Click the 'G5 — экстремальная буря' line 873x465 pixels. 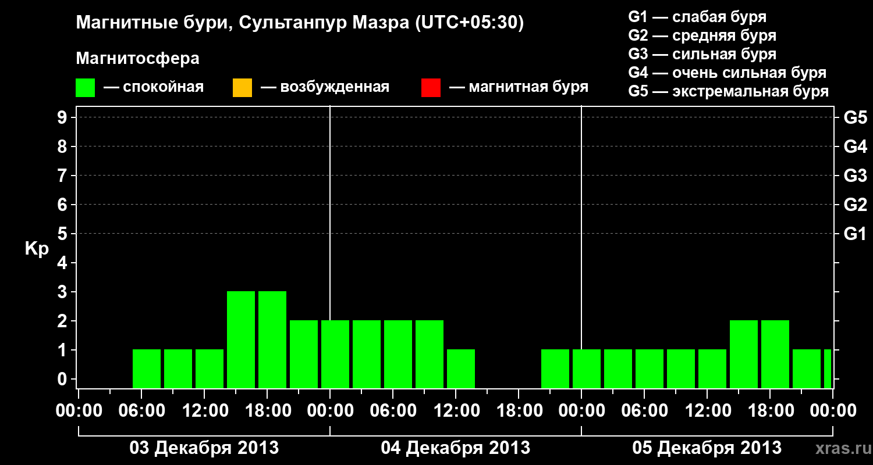pos(729,91)
